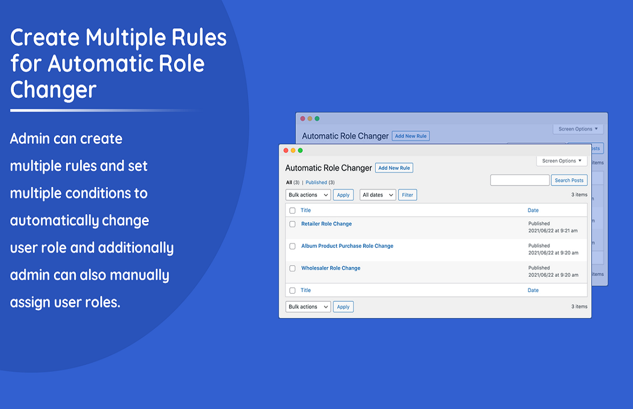The width and height of the screenshot is (633, 409).
Task: Expand the Screen Options panel
Action: 561,161
